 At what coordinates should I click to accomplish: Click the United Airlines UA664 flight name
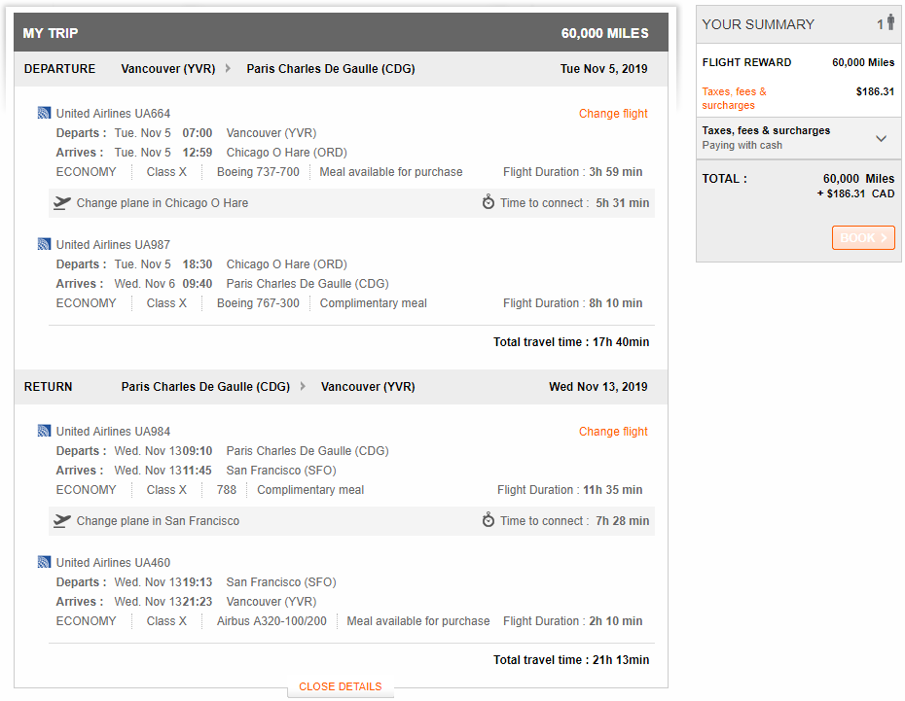(113, 114)
